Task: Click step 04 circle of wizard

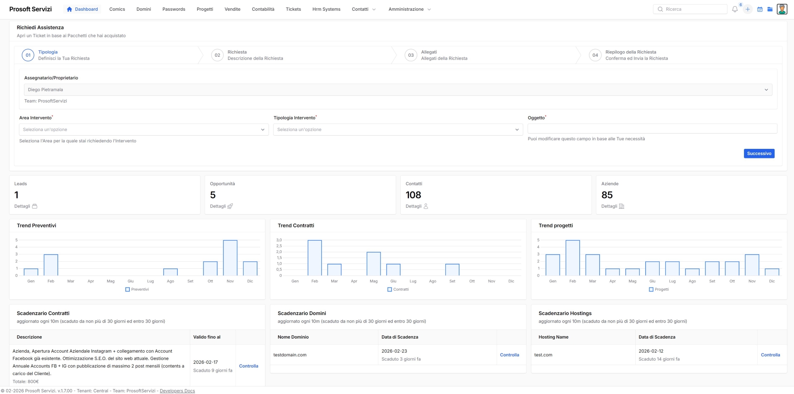Action: (x=595, y=55)
